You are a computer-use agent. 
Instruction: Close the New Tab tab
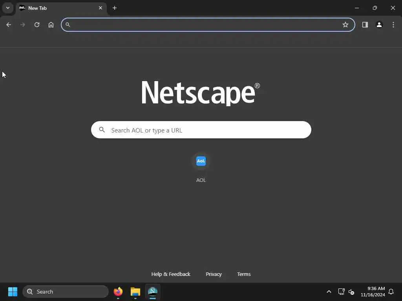[100, 8]
